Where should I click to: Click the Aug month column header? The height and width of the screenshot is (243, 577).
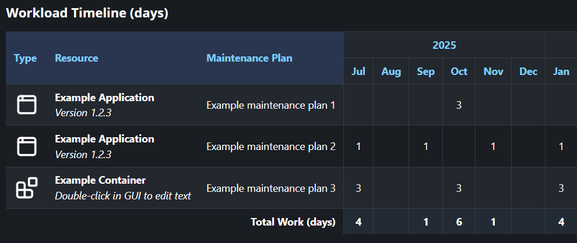[391, 71]
